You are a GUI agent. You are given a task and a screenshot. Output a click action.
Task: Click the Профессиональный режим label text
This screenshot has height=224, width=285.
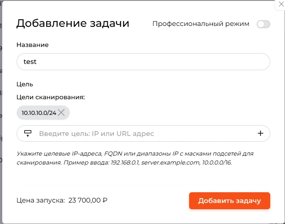point(201,24)
